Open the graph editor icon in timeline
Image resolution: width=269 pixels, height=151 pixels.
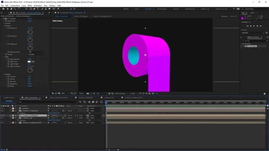coord(101,102)
